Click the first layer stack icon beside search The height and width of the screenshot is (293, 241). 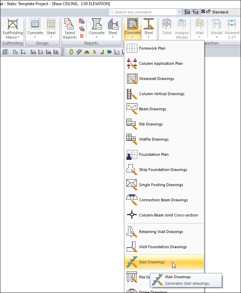point(187,12)
